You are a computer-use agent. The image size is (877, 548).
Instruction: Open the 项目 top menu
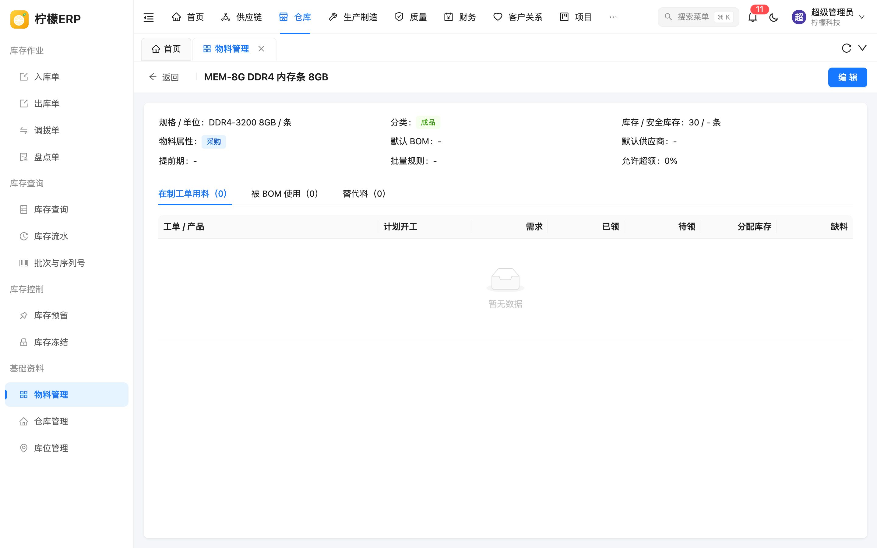pyautogui.click(x=576, y=17)
